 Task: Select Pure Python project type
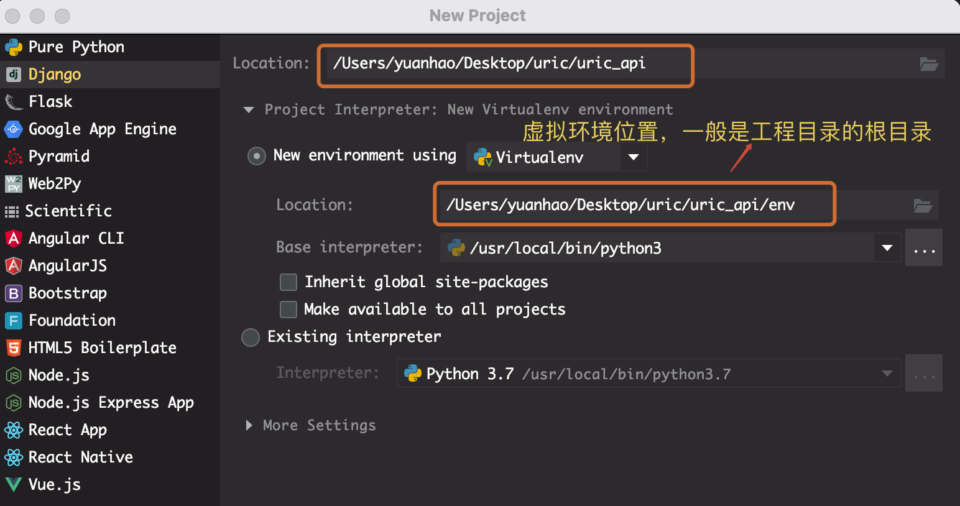point(110,47)
